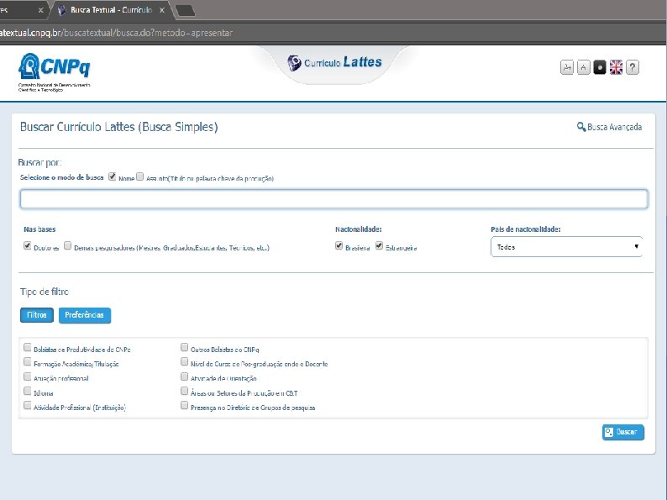This screenshot has width=667, height=500.
Task: Click the Currículo Lattes logo
Action: (x=334, y=62)
